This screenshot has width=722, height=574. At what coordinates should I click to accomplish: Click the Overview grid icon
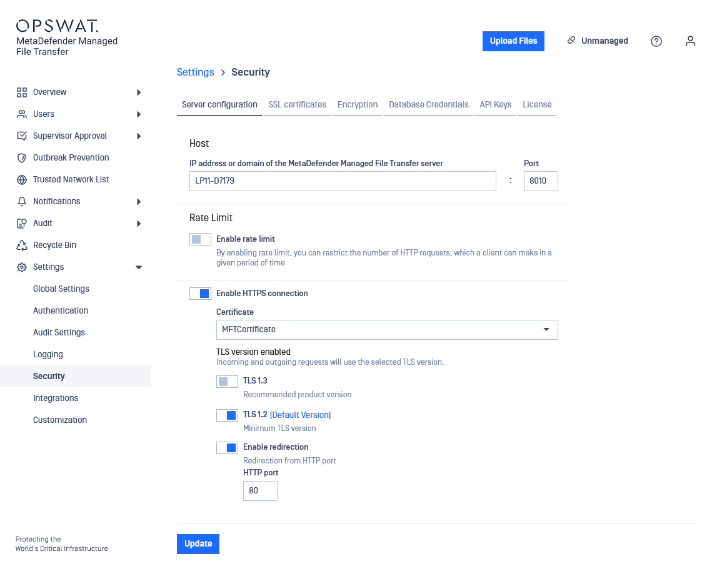22,92
